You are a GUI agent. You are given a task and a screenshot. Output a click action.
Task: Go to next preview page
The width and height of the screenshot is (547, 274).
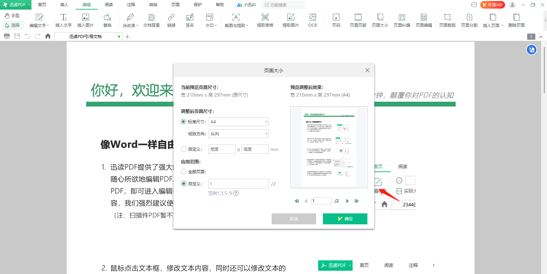coord(348,201)
